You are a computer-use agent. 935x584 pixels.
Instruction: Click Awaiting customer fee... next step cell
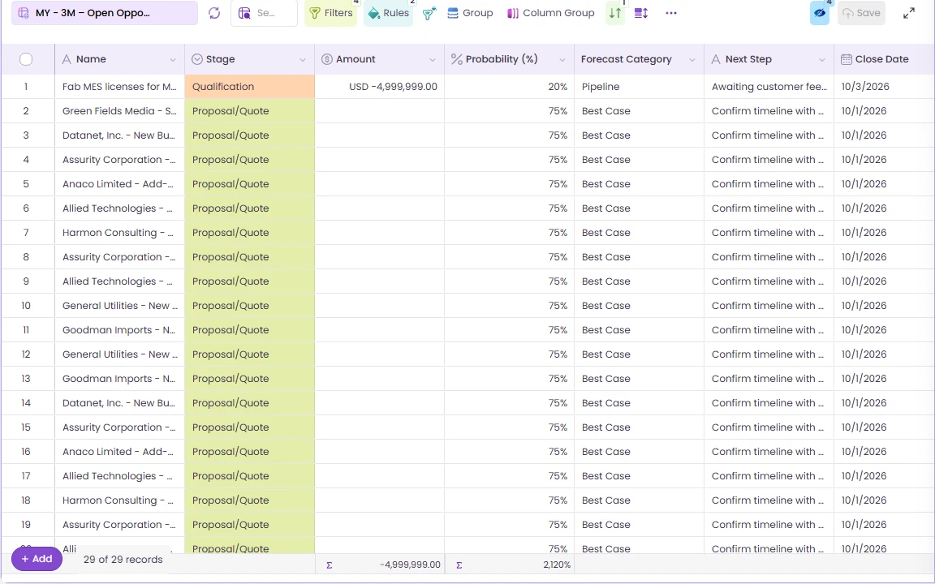[769, 87]
